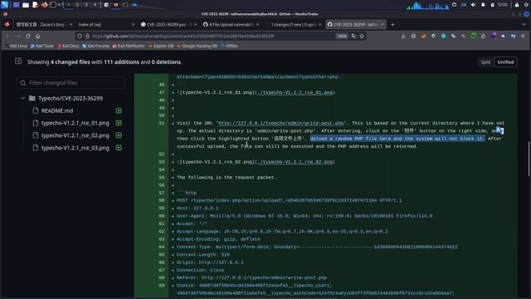Click diff line number 58
This screenshot has width=531, height=299.
(162, 200)
